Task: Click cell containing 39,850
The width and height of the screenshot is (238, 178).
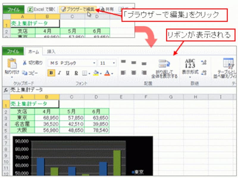Action: click(x=97, y=124)
